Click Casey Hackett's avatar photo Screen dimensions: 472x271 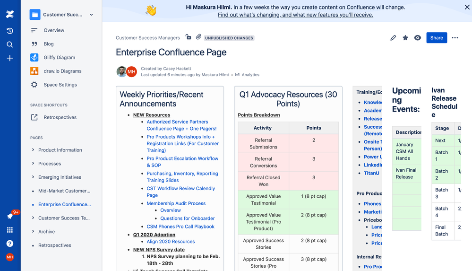(x=121, y=71)
